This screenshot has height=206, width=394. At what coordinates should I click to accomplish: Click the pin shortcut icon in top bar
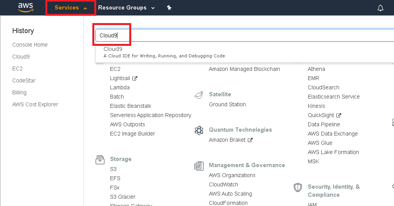pyautogui.click(x=169, y=8)
